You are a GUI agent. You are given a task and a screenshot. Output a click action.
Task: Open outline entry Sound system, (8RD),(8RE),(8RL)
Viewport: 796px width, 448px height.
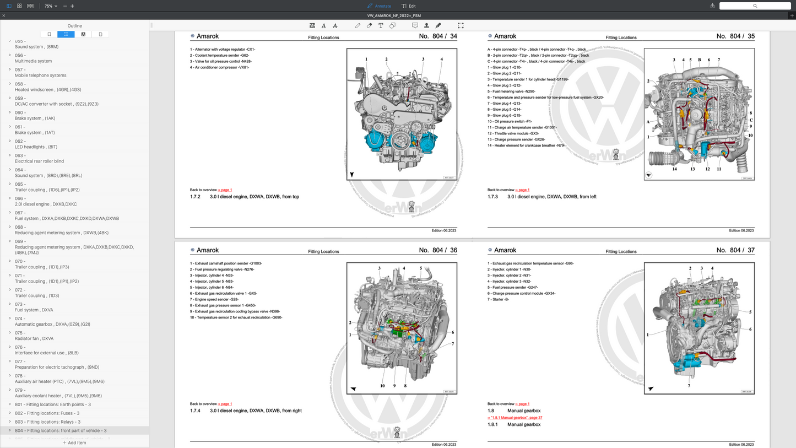coord(48,176)
